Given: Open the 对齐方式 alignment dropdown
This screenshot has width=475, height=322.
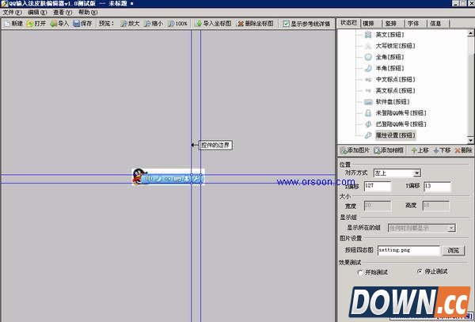Looking at the screenshot, I should tap(417, 173).
